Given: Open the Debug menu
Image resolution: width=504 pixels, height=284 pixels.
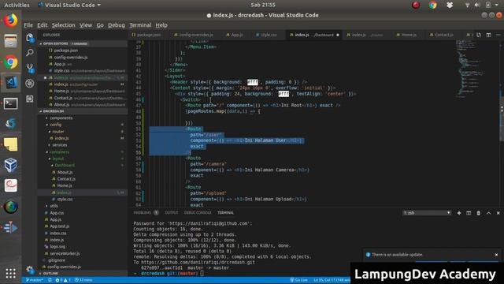Looking at the screenshot, I should pyautogui.click(x=117, y=25).
